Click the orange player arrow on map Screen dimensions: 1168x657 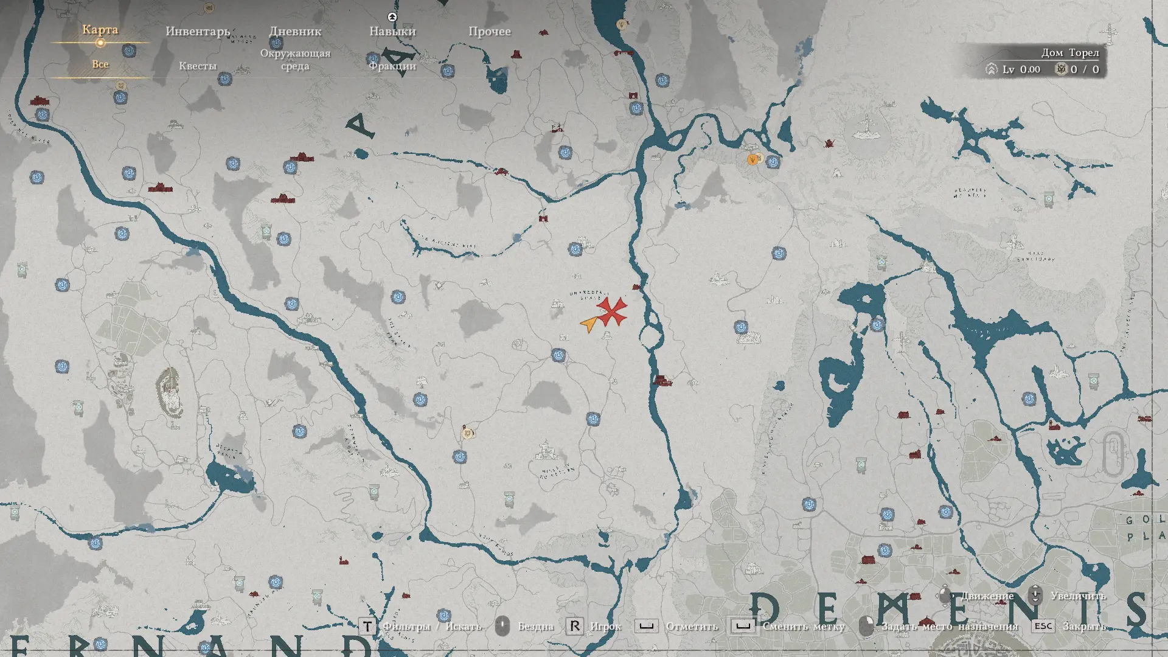click(x=589, y=324)
